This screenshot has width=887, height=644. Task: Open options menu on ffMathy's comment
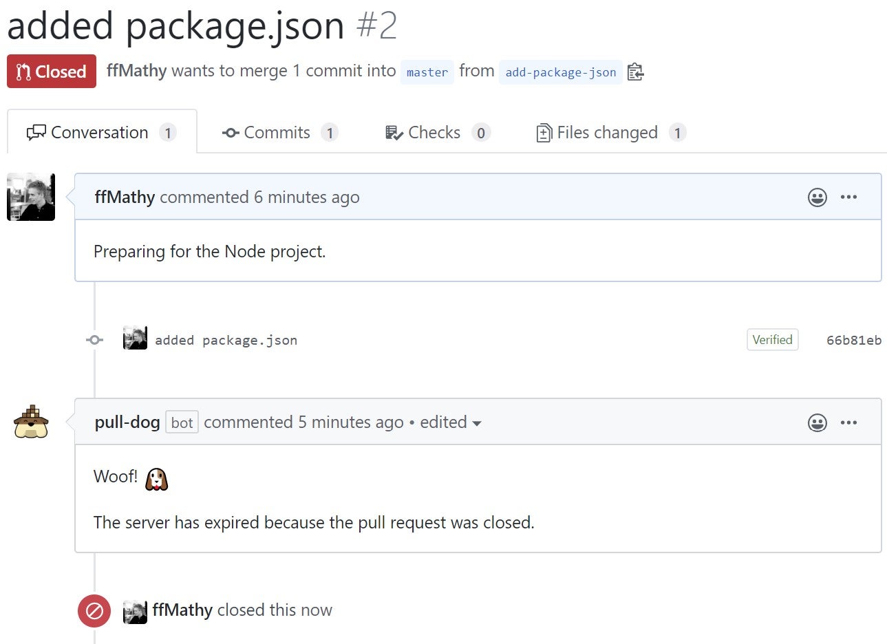tap(848, 197)
